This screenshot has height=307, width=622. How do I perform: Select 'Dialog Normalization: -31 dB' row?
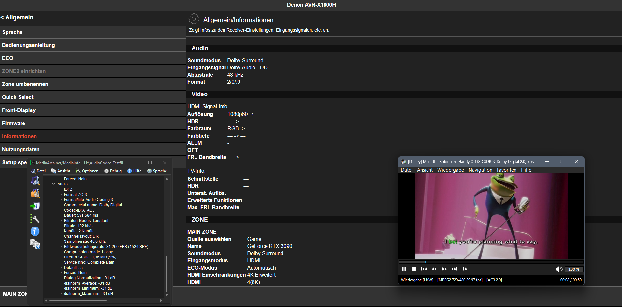tap(89, 278)
